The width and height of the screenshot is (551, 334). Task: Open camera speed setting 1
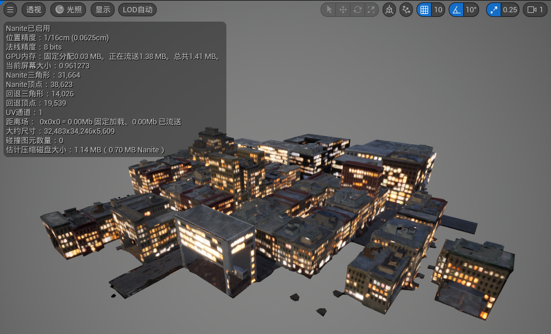535,9
